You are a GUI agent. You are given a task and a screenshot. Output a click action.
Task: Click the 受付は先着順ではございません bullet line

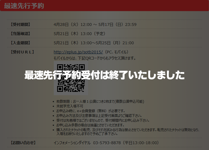coord(103,120)
